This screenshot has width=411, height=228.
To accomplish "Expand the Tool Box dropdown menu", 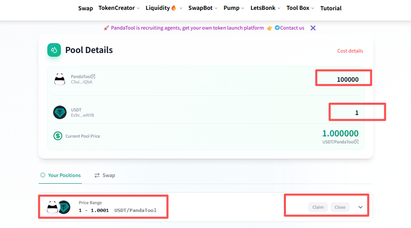I will pos(300,8).
